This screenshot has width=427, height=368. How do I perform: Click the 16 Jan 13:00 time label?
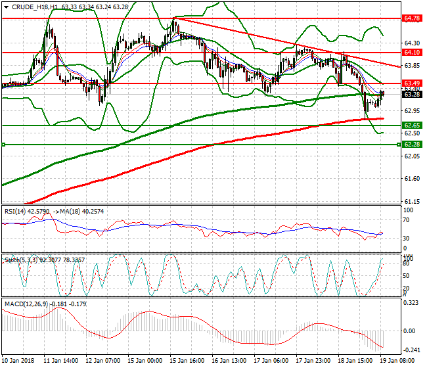point(229,361)
